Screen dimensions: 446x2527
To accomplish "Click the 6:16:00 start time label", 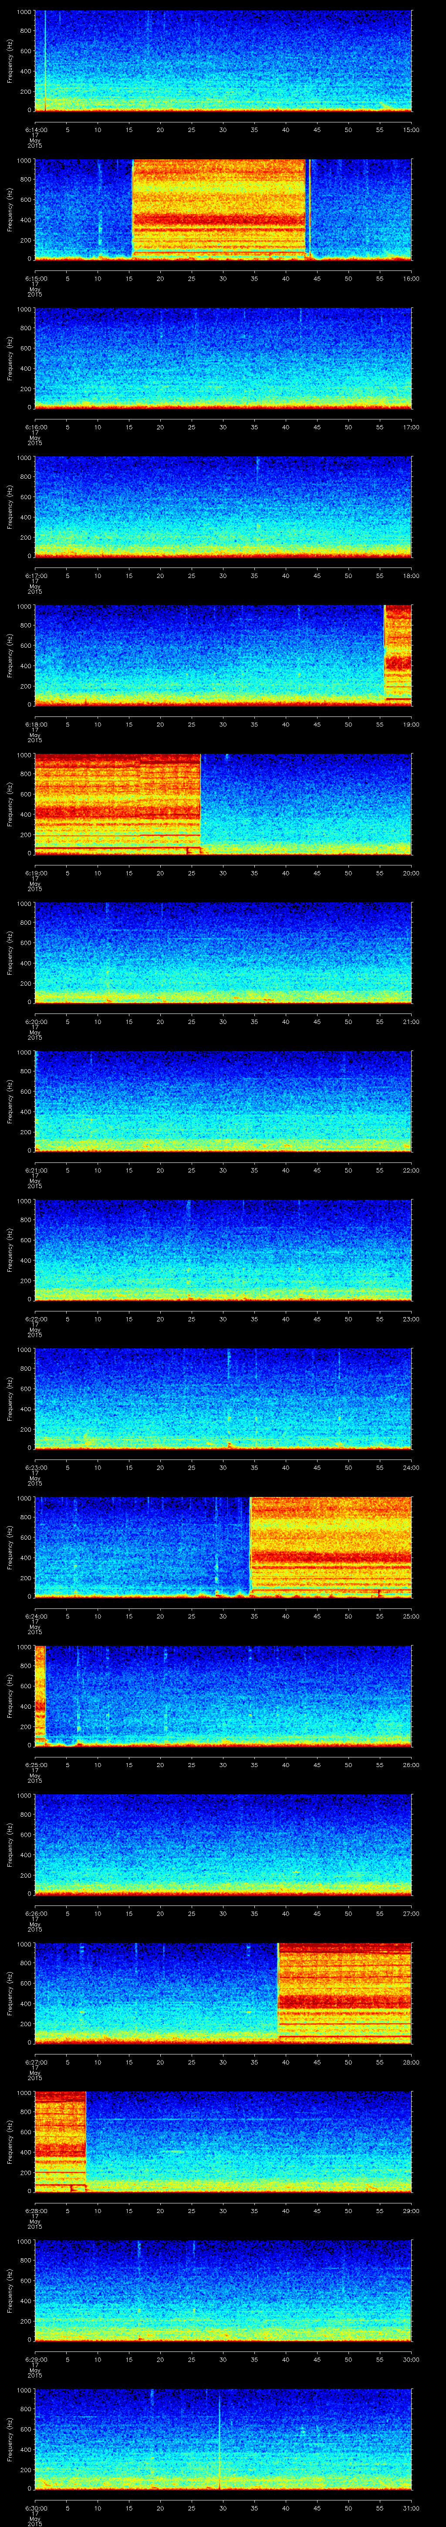I will [x=35, y=427].
